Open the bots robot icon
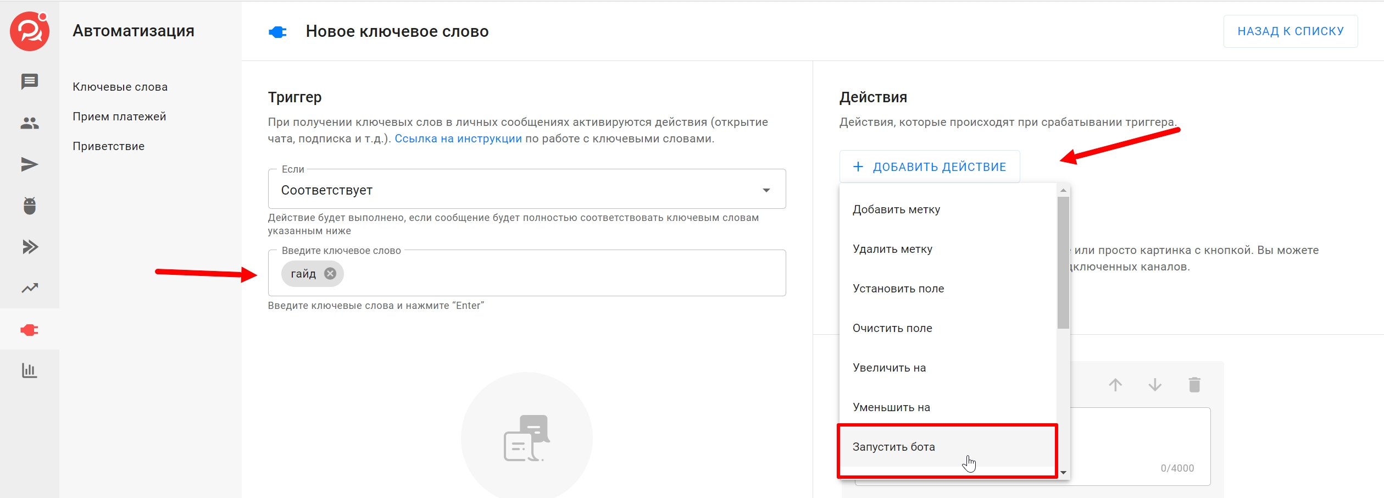1384x498 pixels. (x=30, y=206)
